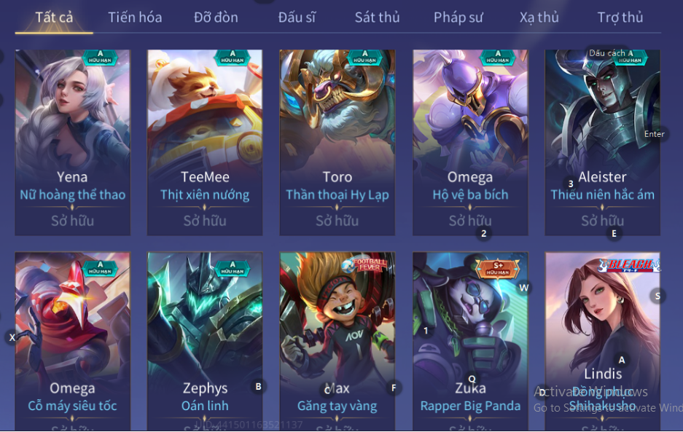
Task: Click the S+ Hữu Hạn badge on Zuka
Action: [497, 268]
